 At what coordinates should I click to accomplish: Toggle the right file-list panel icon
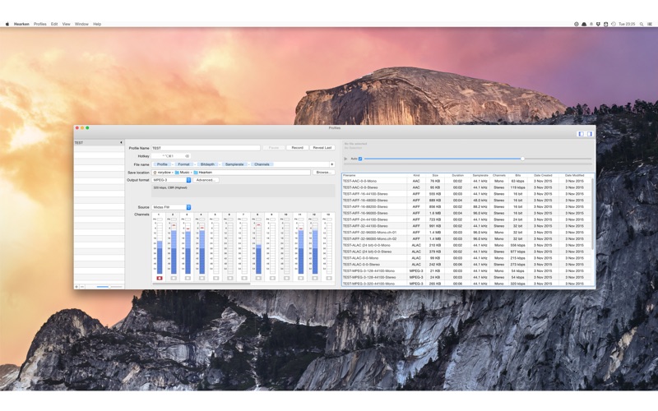[x=590, y=134]
